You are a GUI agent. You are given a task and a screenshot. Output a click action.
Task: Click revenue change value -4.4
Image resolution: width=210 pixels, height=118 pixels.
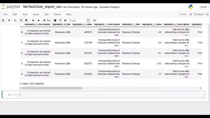click(x=159, y=43)
